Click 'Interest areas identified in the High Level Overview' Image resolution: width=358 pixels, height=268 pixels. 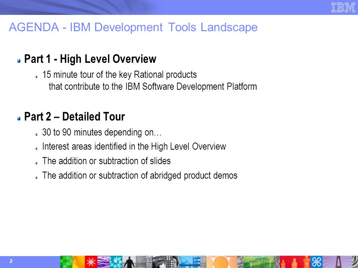134,147
